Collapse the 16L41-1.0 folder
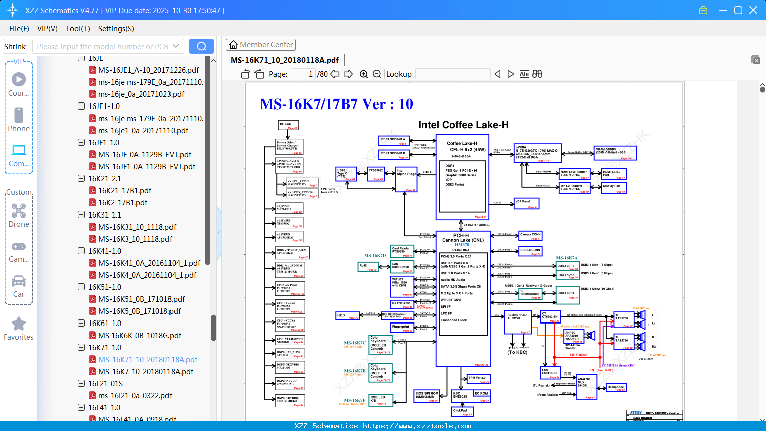This screenshot has height=431, width=766. click(x=81, y=408)
